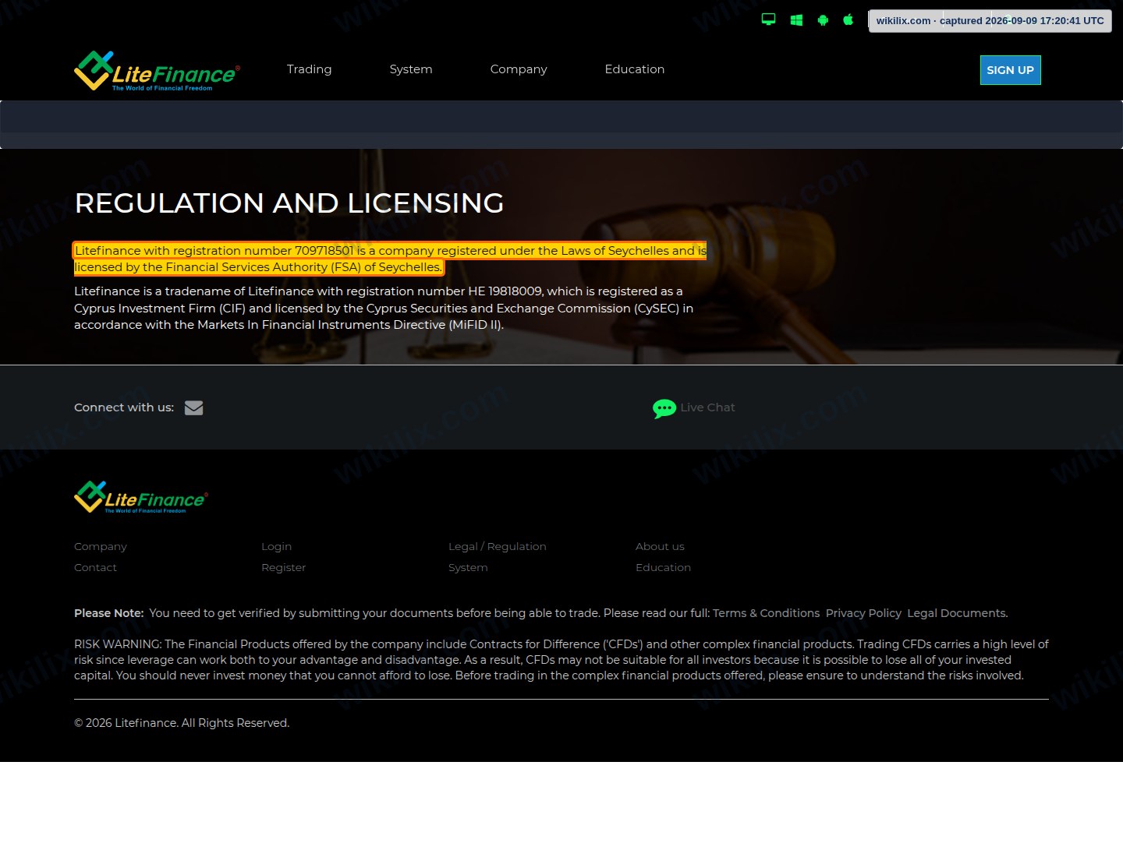Open the Privacy Policy link

coord(863,613)
